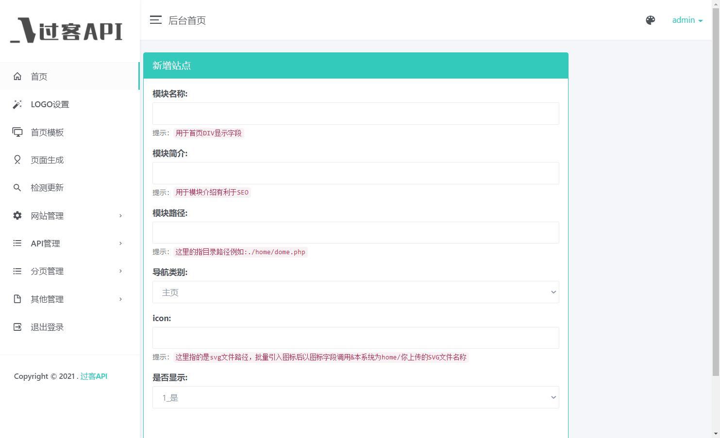Screen dimensions: 720x438
Task: Click the monitor icon for 首页模板
Action: (17, 132)
